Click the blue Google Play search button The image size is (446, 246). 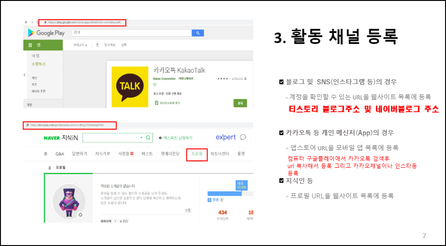198,33
